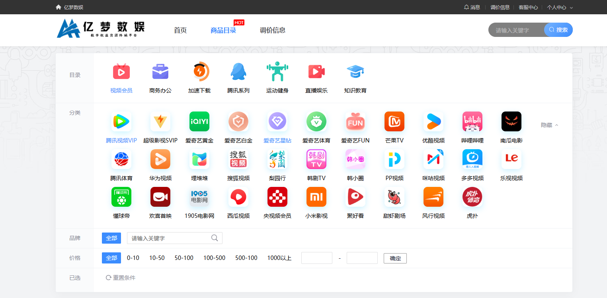Click the 哔哩哔哩 bilibili icon
The width and height of the screenshot is (607, 298).
[x=472, y=121]
